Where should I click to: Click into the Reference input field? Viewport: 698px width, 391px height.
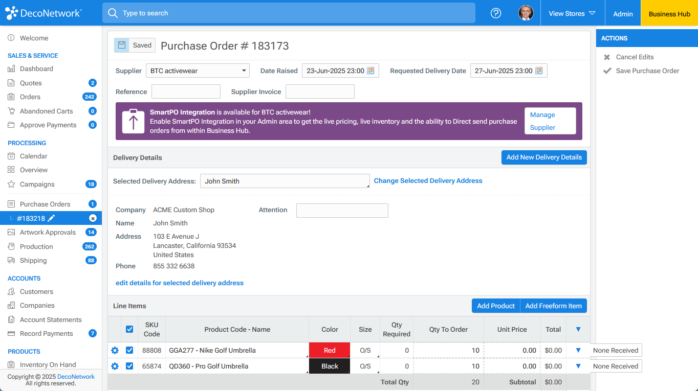[186, 91]
